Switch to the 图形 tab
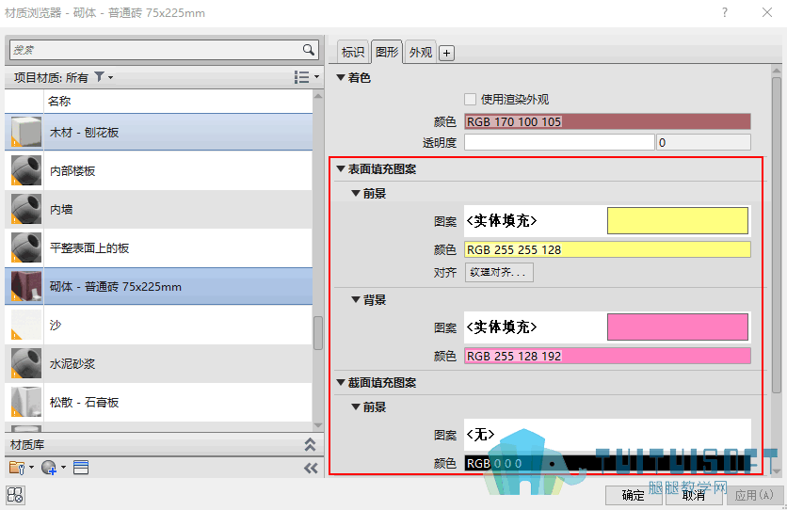 point(387,52)
